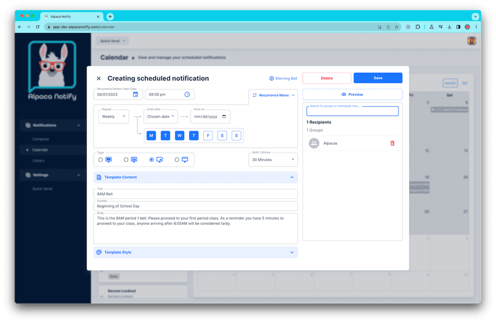Viewport: 496px width, 323px height.
Task: Open the Quick Send dropdown
Action: point(113,41)
